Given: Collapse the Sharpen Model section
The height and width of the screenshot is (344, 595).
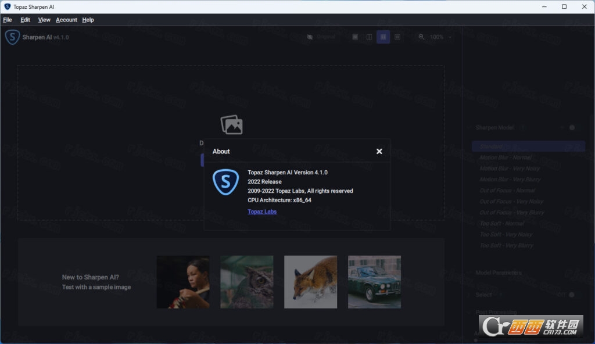Looking at the screenshot, I should pos(470,128).
